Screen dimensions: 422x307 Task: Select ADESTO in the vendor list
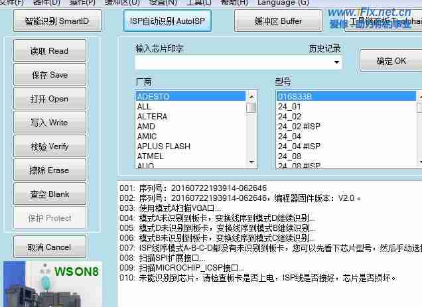coord(190,96)
